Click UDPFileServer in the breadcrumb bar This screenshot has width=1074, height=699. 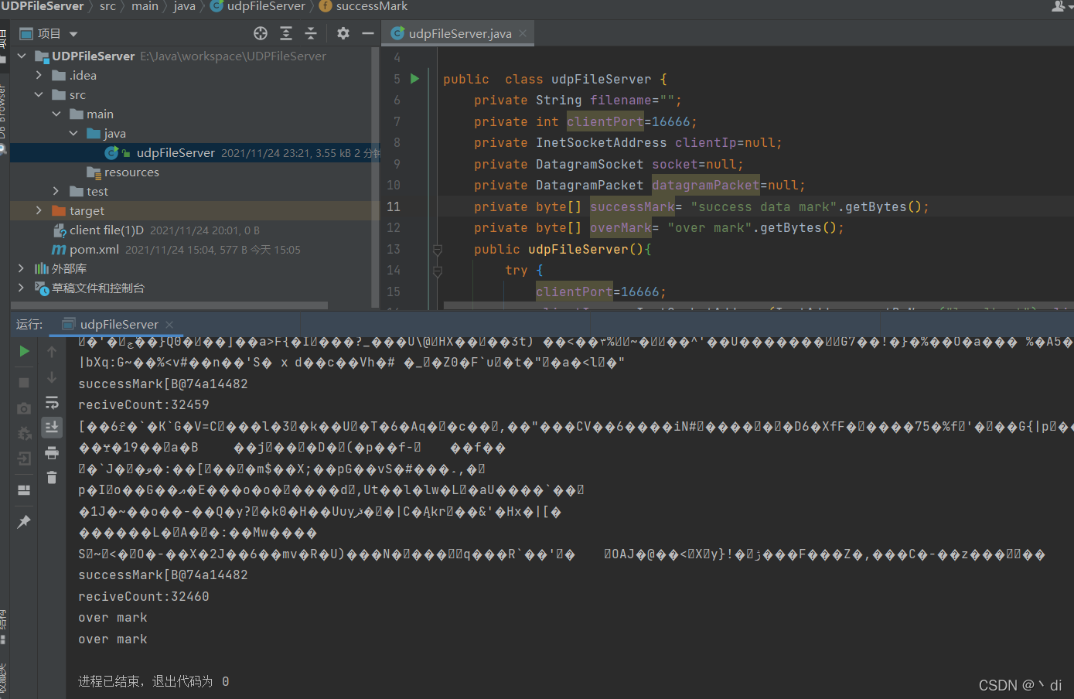point(42,6)
